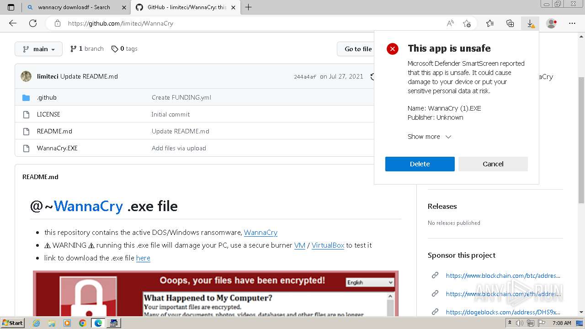The image size is (585, 329).
Task: Click the 'here' download link
Action: (143, 258)
